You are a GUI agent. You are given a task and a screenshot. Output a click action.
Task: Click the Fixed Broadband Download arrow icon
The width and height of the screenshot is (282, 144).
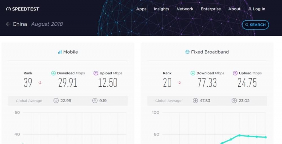pos(193,73)
